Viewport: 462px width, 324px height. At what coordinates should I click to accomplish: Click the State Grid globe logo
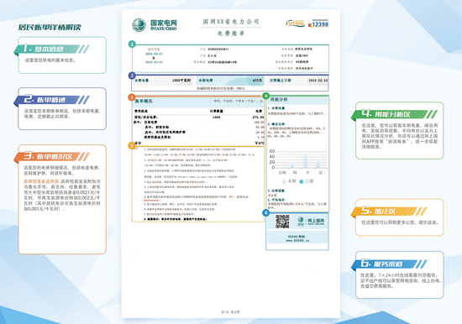pos(139,24)
